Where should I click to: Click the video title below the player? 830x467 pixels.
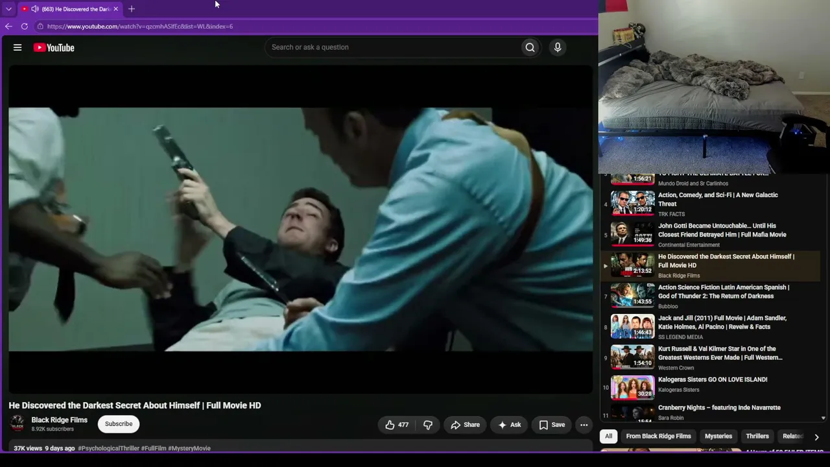[x=135, y=405]
